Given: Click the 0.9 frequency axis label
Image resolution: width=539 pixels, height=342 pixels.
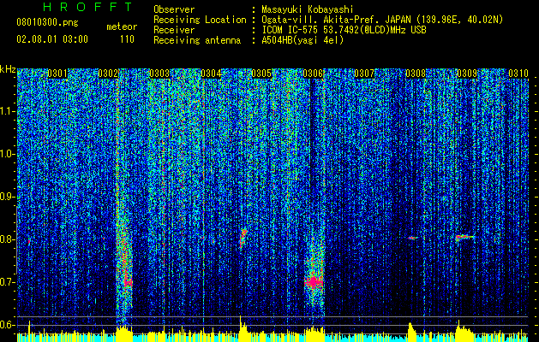Looking at the screenshot, I should [x=8, y=197].
